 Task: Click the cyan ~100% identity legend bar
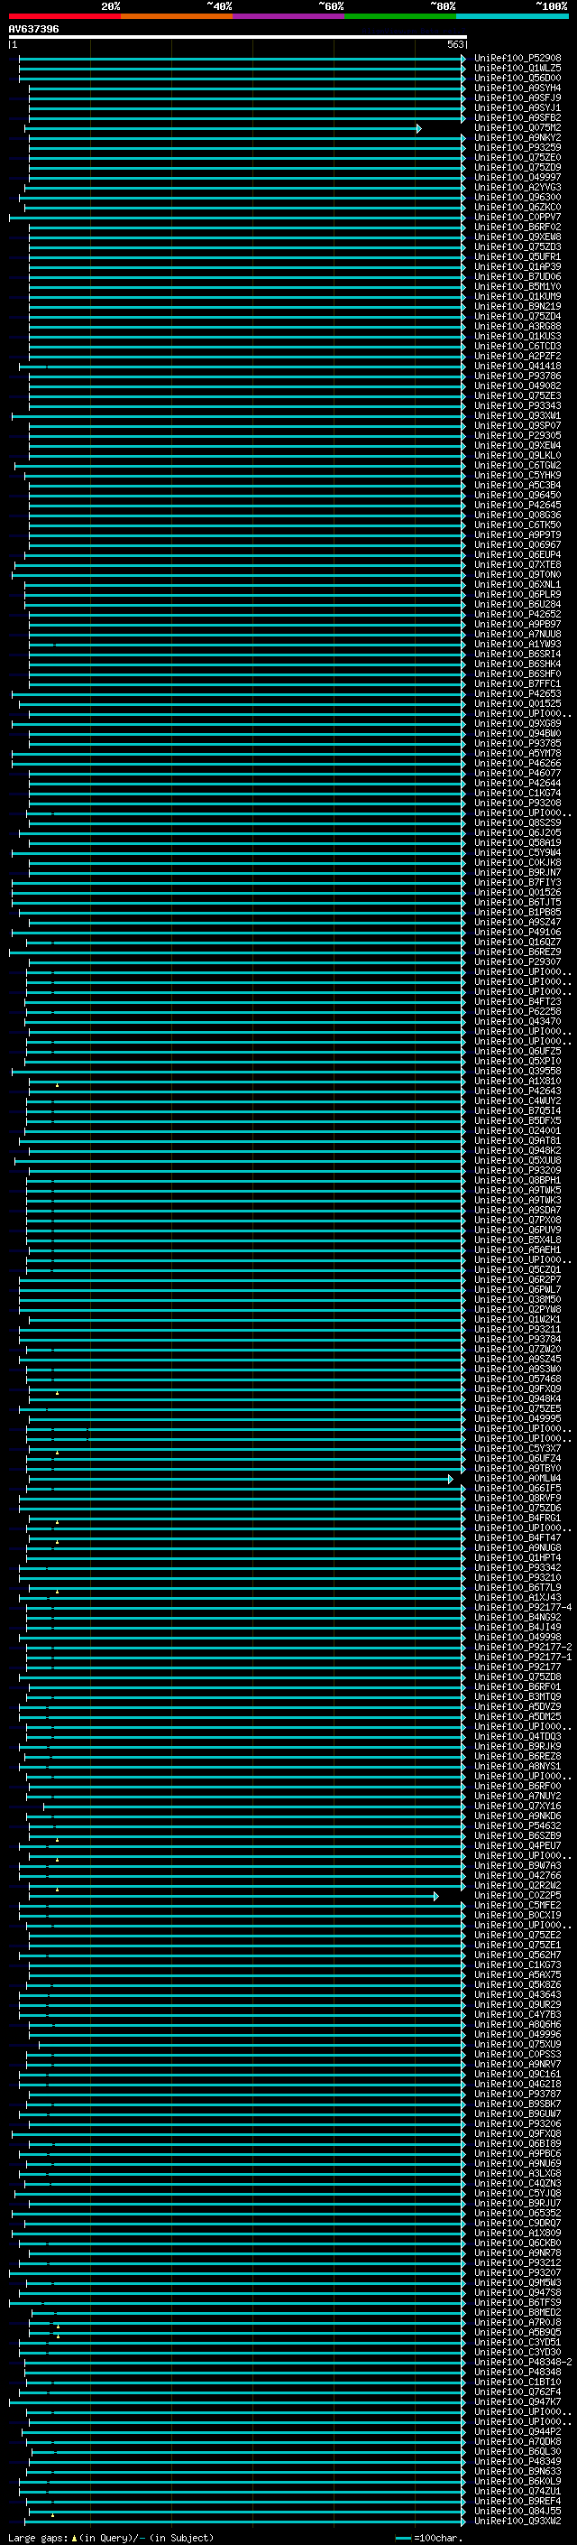(512, 16)
